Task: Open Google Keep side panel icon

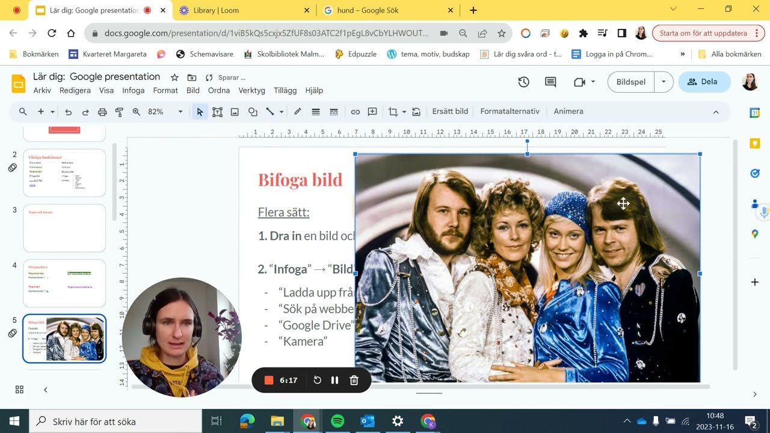Action: 755,143
